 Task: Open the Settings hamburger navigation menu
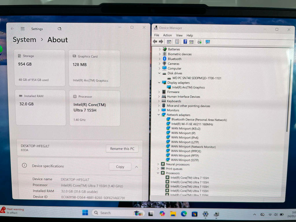pos(23,29)
